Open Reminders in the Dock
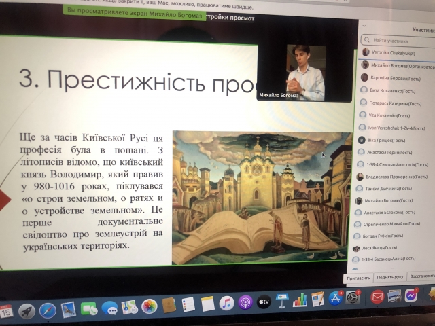 point(188,304)
